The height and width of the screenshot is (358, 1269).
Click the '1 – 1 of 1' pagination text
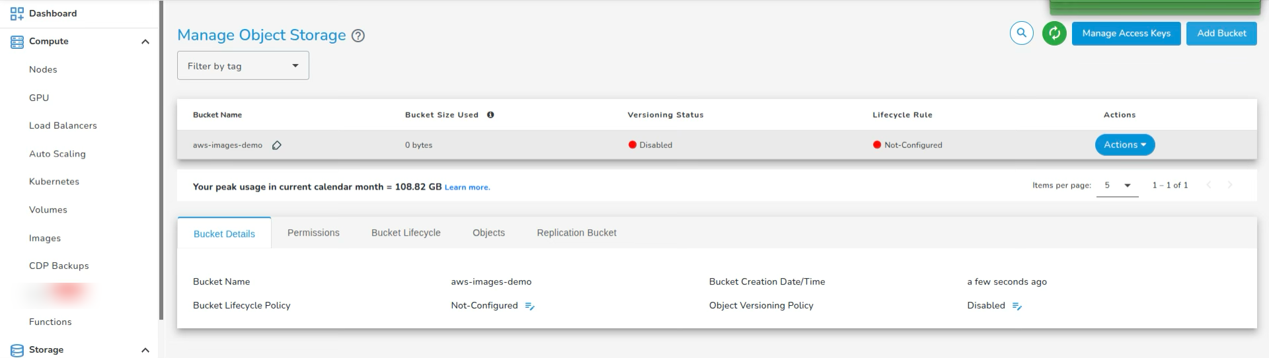click(x=1170, y=186)
